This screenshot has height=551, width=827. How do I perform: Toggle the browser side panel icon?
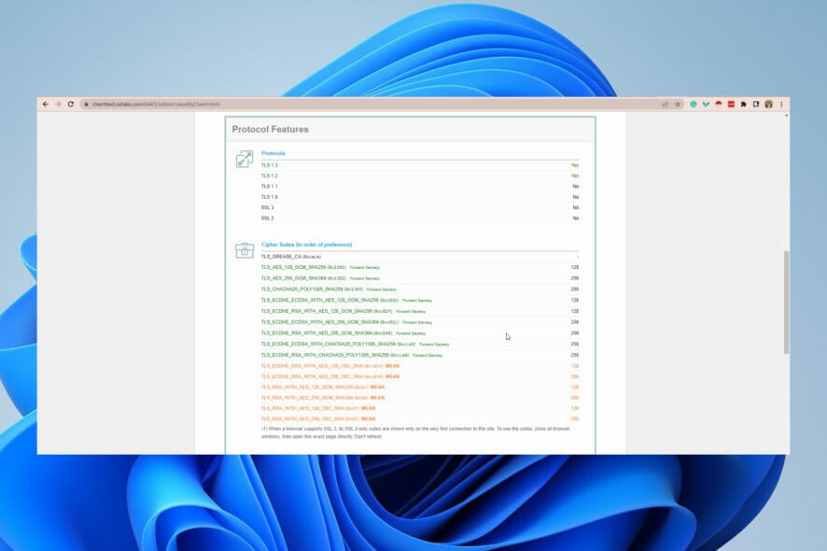pos(756,105)
